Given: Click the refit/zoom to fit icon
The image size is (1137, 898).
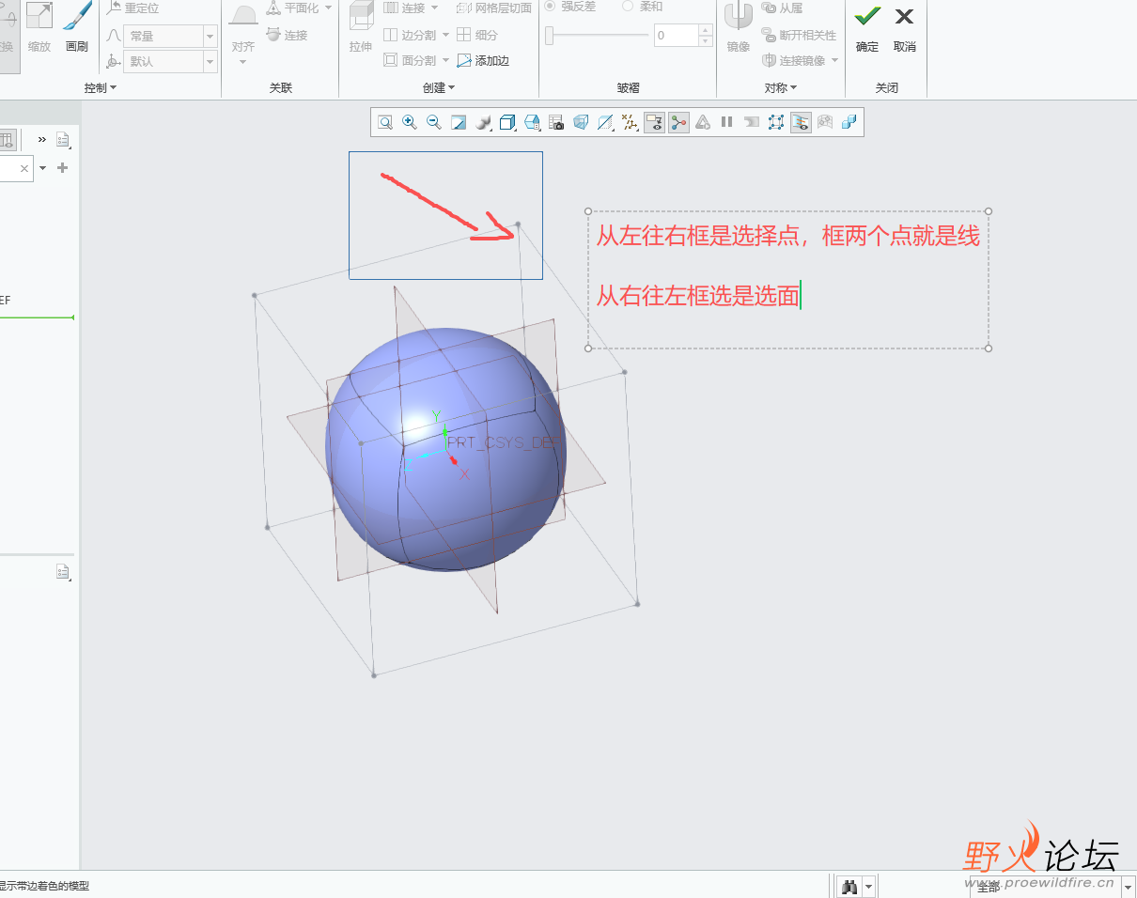Looking at the screenshot, I should click(x=384, y=122).
